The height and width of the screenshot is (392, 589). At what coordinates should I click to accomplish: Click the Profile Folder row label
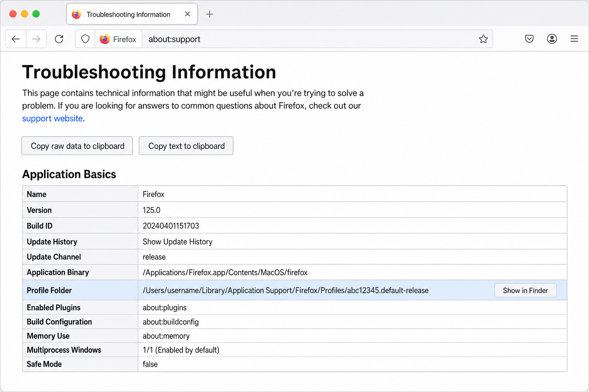click(49, 291)
